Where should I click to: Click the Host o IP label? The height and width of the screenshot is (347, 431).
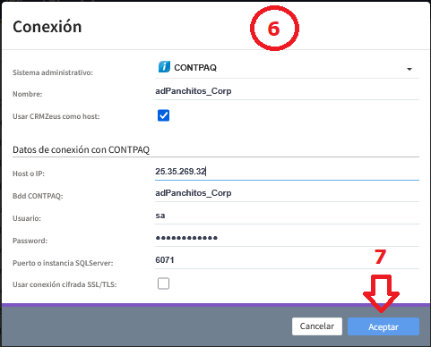[x=29, y=173]
